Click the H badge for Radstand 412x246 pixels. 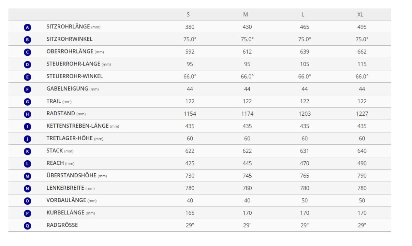27,114
